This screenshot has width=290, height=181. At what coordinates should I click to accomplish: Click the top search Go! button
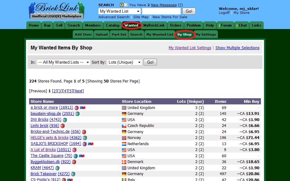[x=189, y=11]
